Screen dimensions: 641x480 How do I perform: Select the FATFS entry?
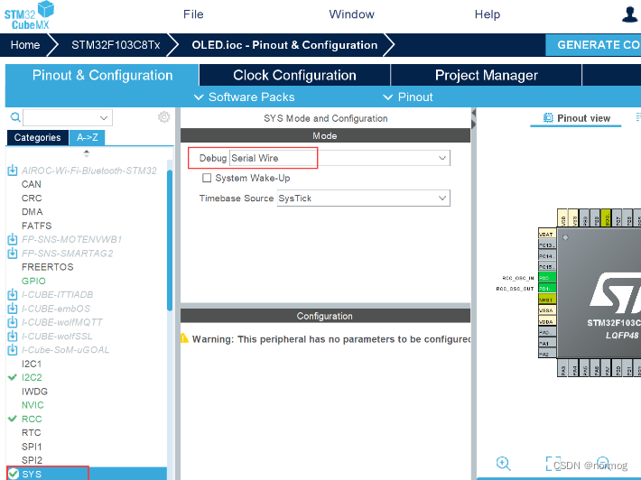(37, 226)
